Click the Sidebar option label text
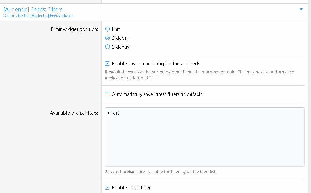 [120, 38]
